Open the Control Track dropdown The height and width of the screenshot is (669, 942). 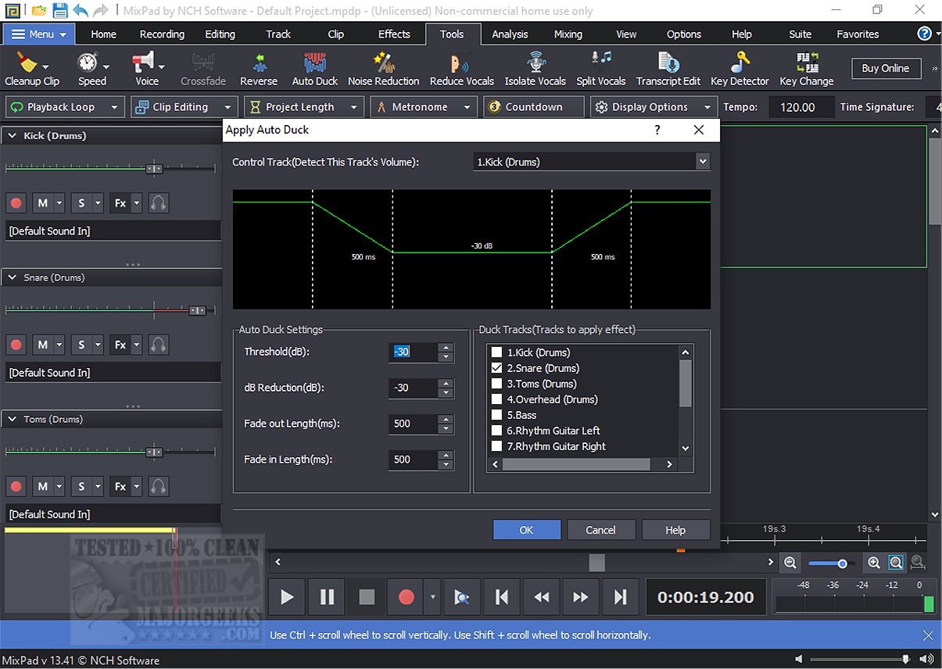pyautogui.click(x=702, y=162)
